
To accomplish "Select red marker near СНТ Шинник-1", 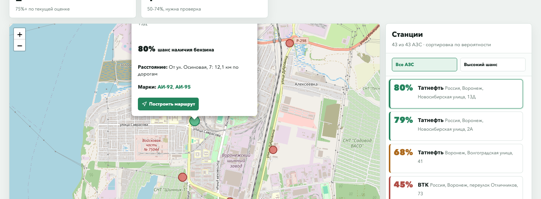I will (x=183, y=177).
